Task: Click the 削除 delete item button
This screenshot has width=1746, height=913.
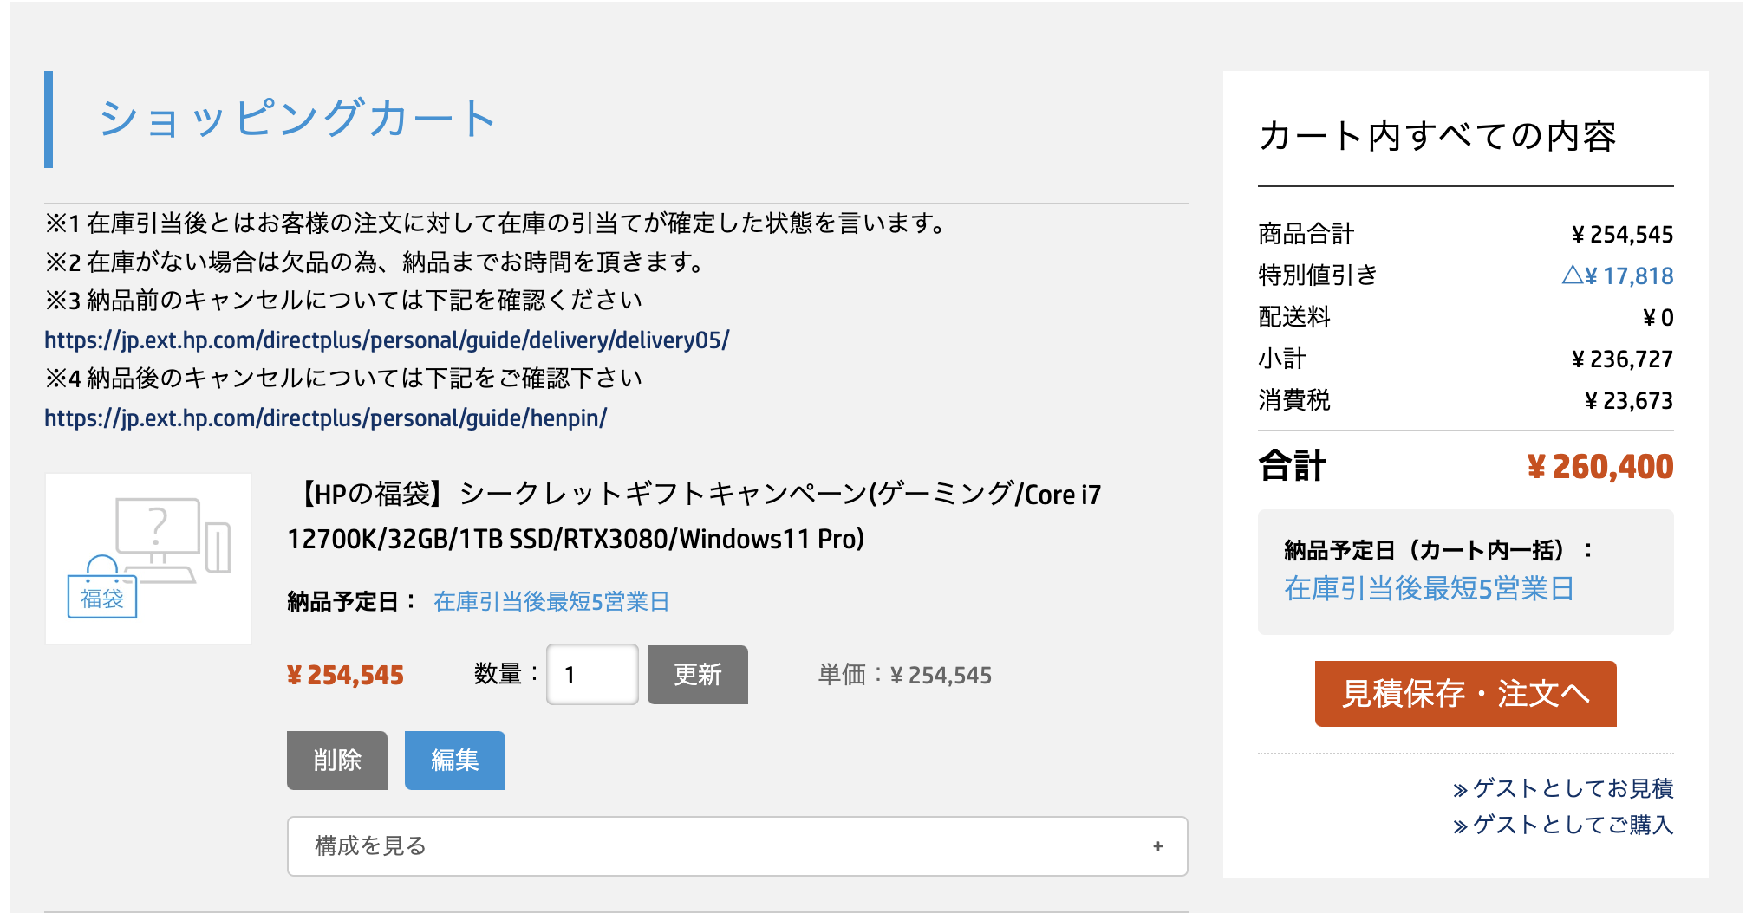Action: pos(337,760)
